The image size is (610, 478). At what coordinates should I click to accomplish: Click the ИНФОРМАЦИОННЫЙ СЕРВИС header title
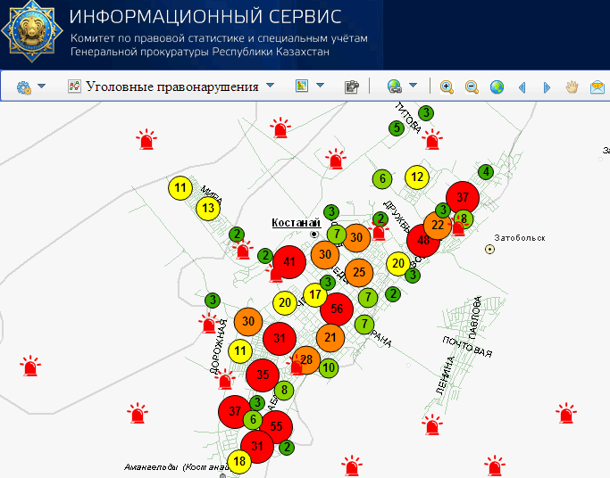(205, 17)
